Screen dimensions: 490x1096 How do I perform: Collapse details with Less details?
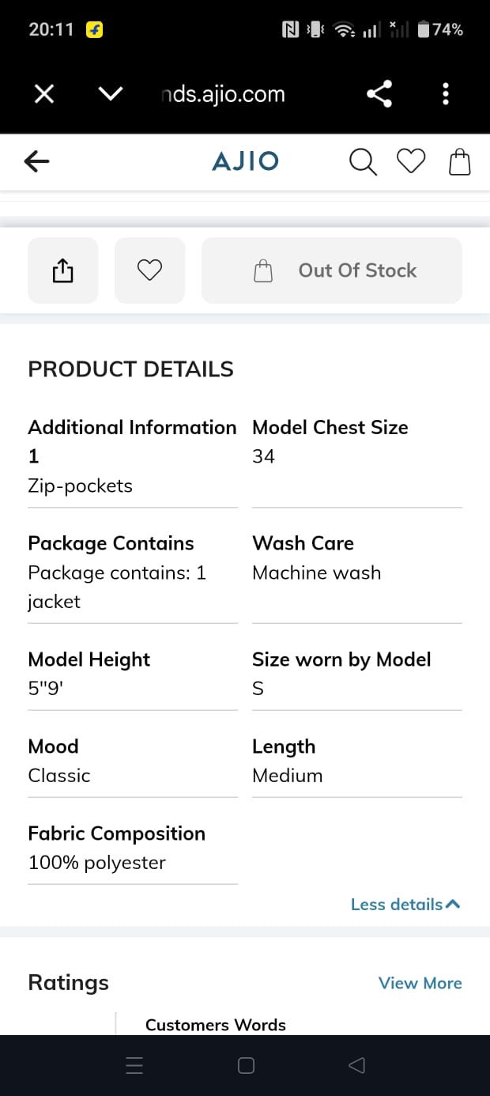point(405,905)
